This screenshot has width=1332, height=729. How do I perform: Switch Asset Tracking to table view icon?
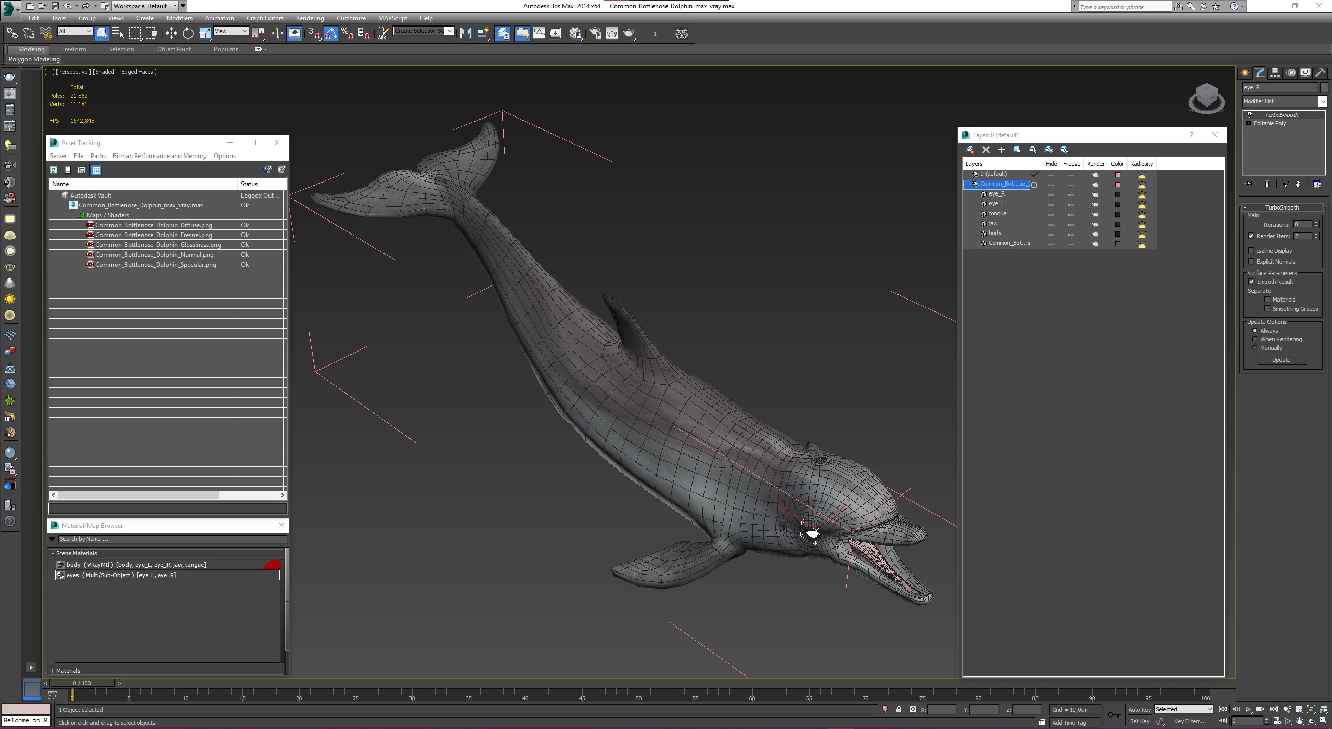click(96, 170)
